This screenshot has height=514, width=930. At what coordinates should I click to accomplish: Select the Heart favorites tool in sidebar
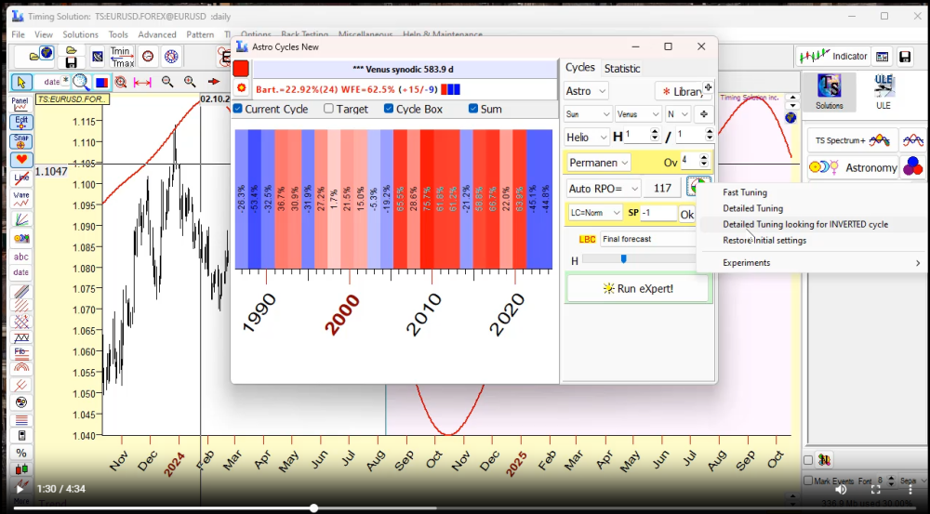(x=20, y=160)
